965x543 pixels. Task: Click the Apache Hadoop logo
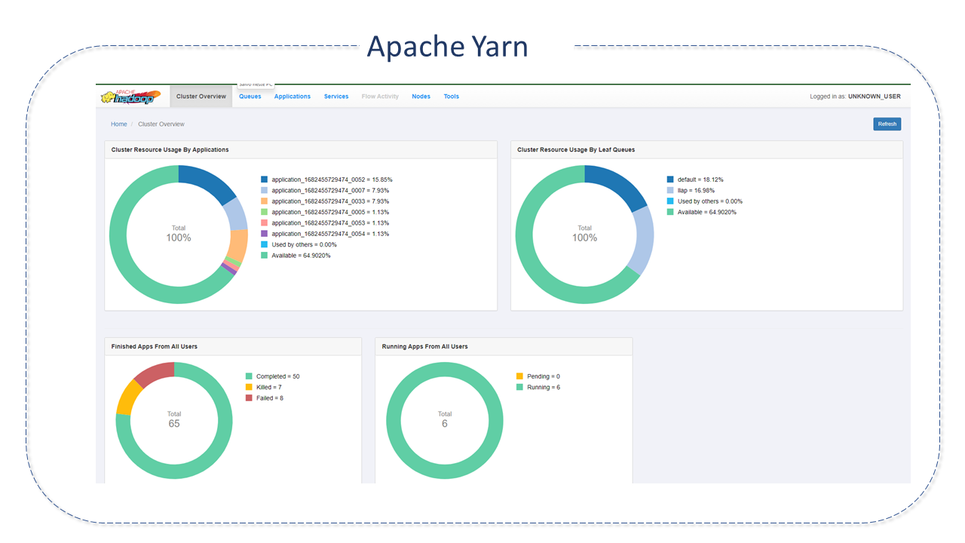click(x=131, y=97)
